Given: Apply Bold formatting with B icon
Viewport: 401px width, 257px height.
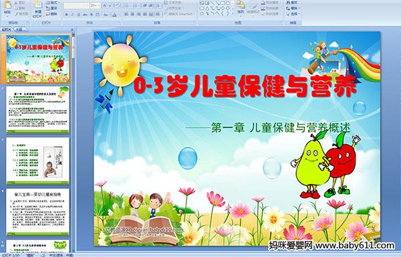Looking at the screenshot, I should point(66,15).
